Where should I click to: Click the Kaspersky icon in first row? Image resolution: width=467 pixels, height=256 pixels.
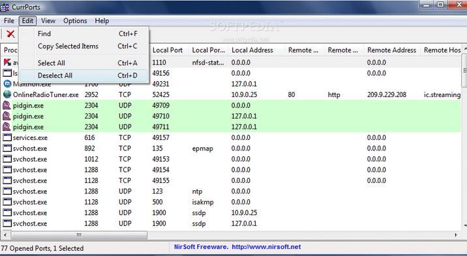7,63
